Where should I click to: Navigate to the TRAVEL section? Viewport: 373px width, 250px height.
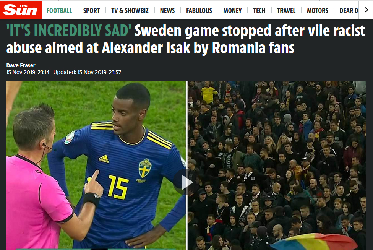point(286,11)
